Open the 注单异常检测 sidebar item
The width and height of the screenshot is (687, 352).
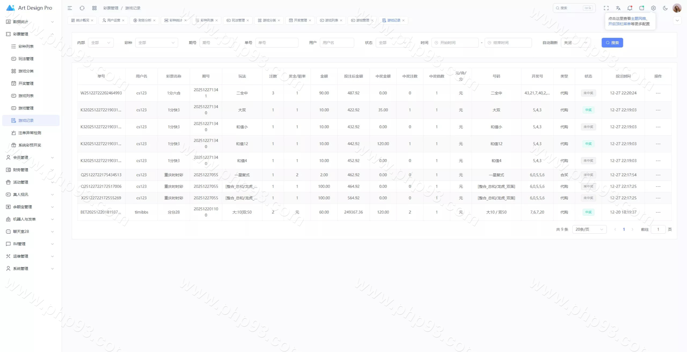(30, 133)
